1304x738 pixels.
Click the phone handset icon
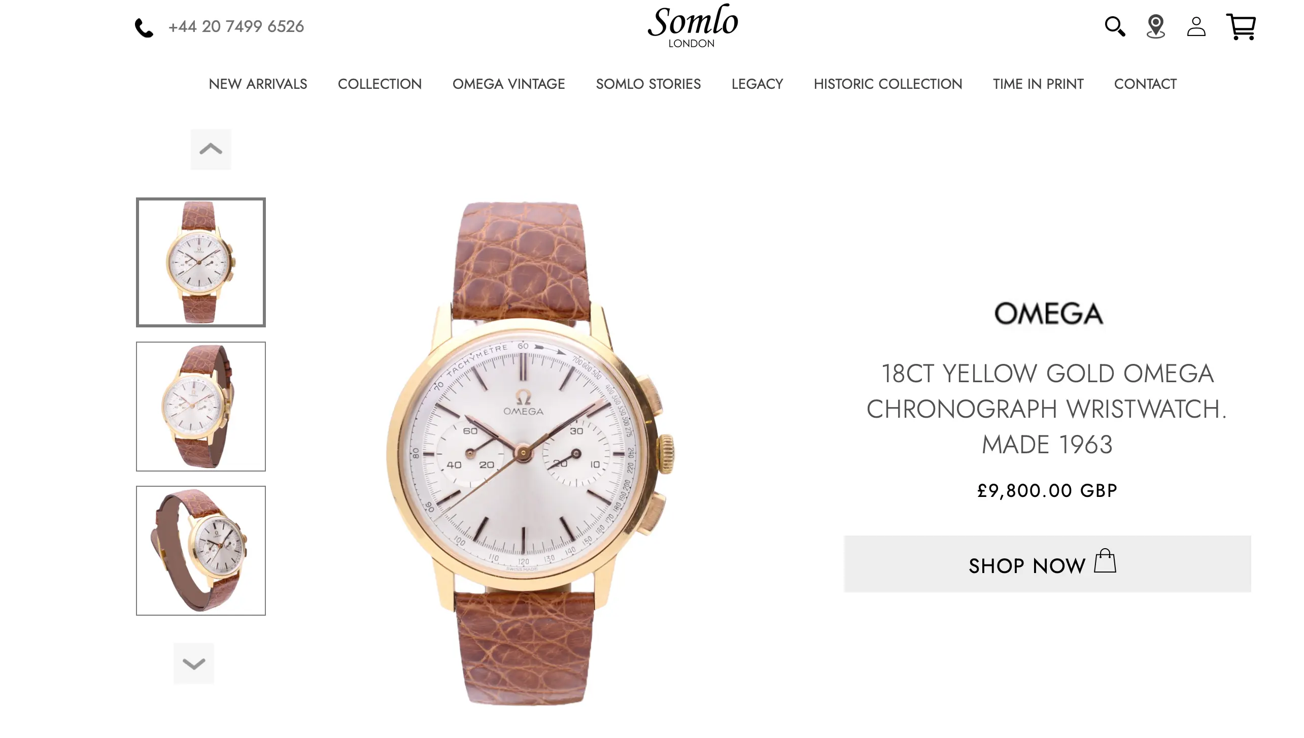[x=144, y=28]
